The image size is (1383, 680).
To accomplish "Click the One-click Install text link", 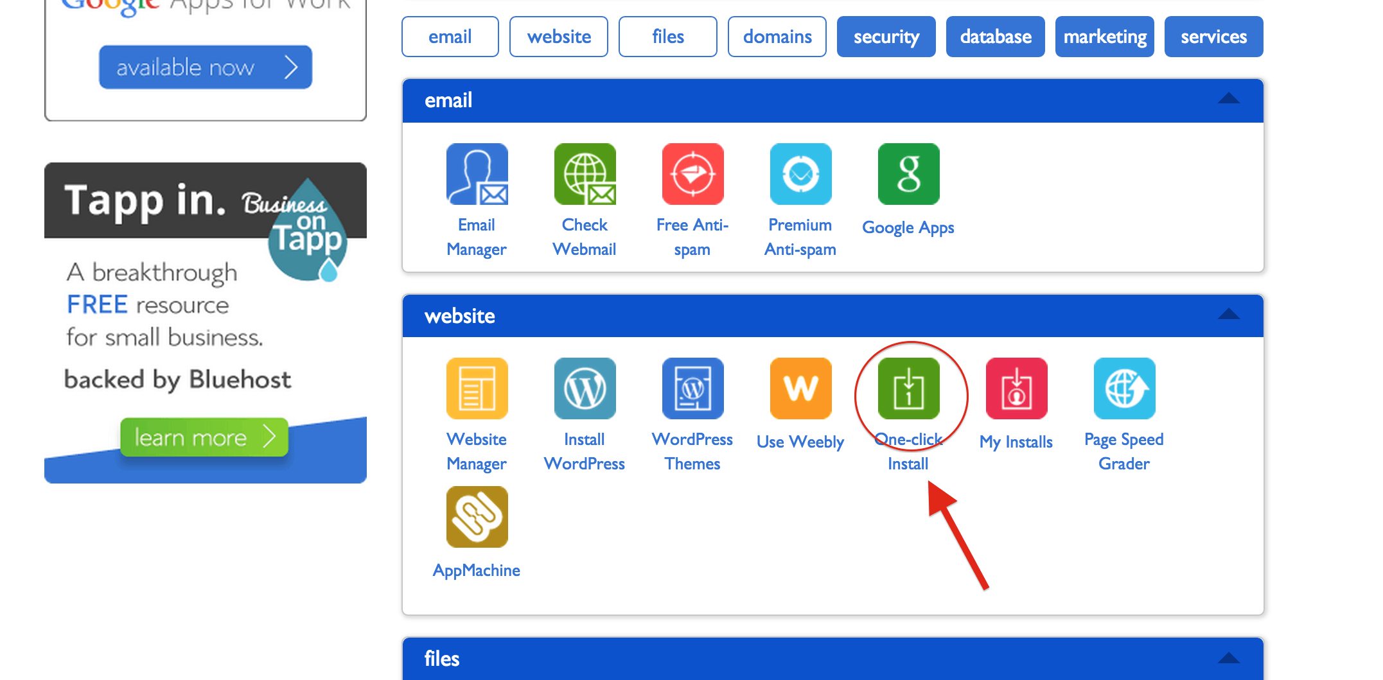I will tap(908, 451).
